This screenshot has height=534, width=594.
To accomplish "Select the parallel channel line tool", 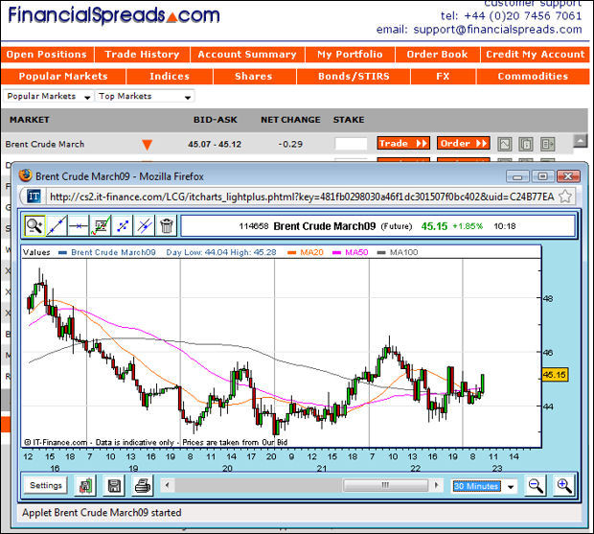I will (145, 226).
